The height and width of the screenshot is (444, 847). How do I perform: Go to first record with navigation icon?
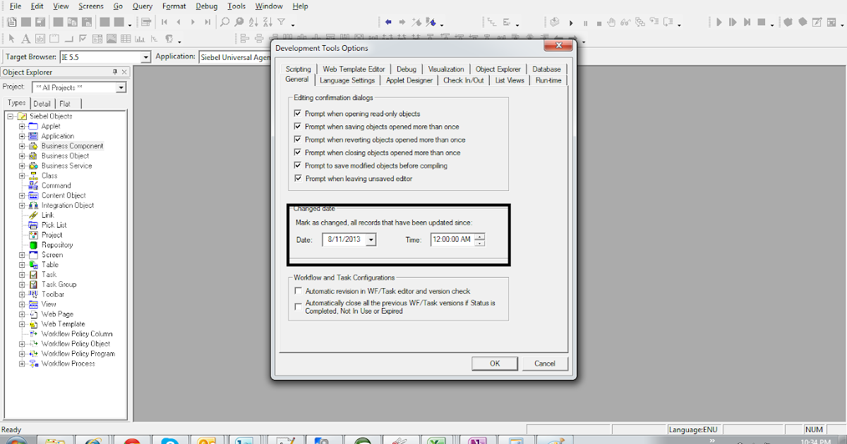click(x=164, y=22)
